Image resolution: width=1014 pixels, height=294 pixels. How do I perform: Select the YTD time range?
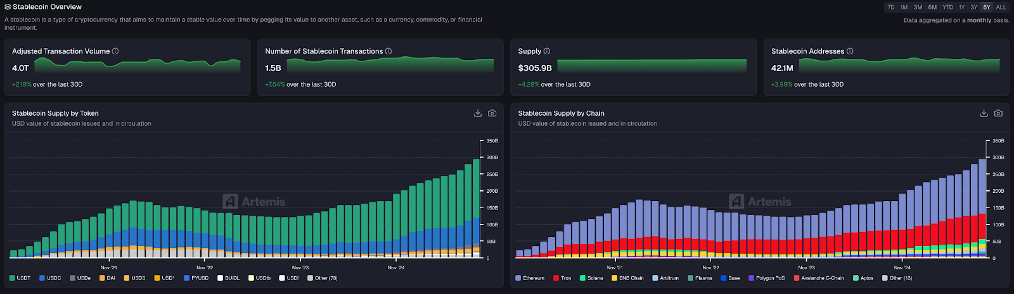click(x=947, y=7)
